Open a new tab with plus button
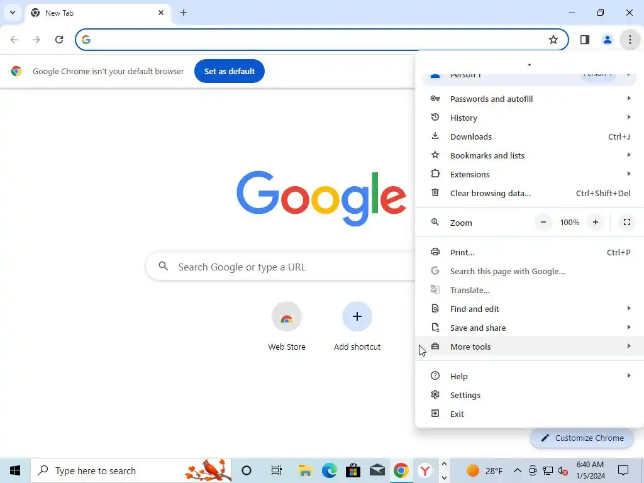This screenshot has width=644, height=483. point(184,13)
